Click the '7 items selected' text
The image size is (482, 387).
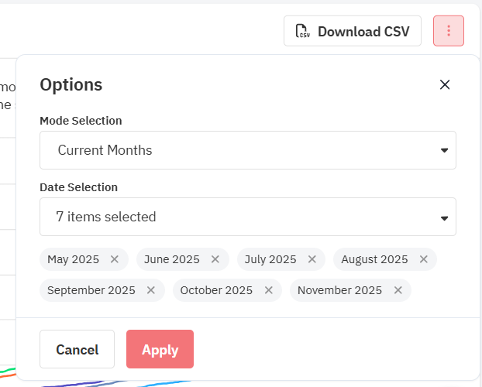pyautogui.click(x=106, y=217)
